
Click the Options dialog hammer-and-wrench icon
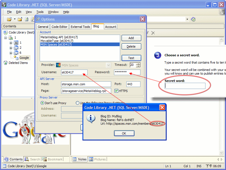[x=38, y=19]
